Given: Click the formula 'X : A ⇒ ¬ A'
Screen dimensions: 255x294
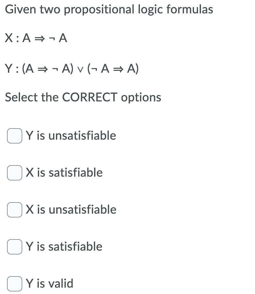Looking at the screenshot, I should click(36, 38).
